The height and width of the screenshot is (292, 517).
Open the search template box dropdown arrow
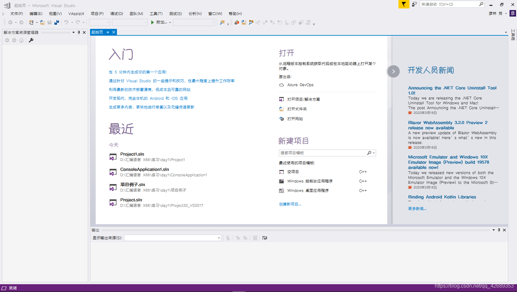tap(374, 153)
